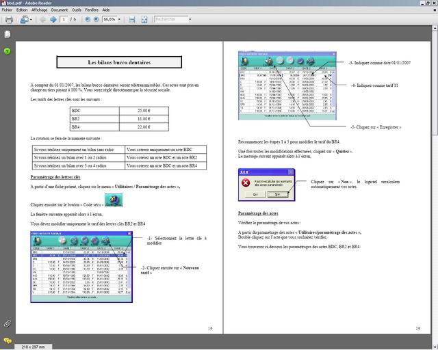Open the Fichier menu
438x350 pixels.
[x=7, y=10]
